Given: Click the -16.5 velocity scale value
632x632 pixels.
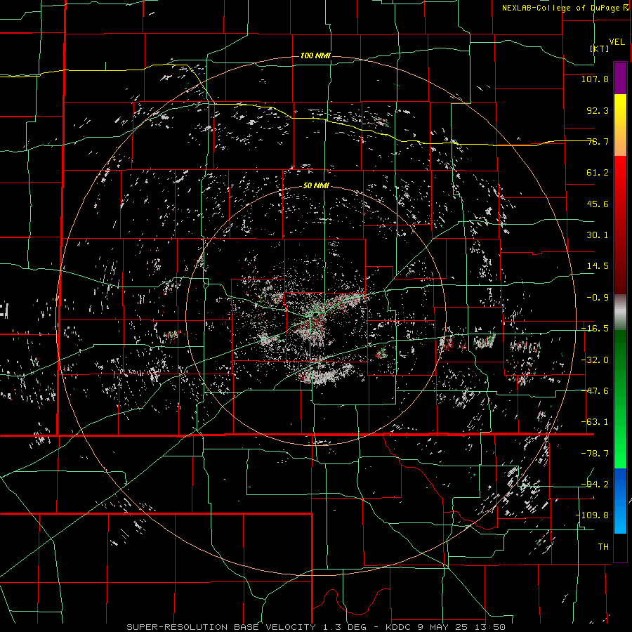Looking at the screenshot, I should coord(595,329).
